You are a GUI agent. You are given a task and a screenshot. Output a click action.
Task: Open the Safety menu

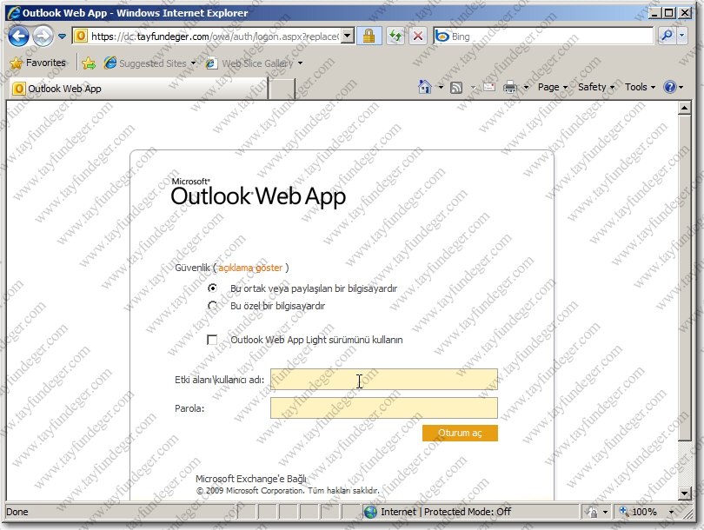[x=596, y=87]
